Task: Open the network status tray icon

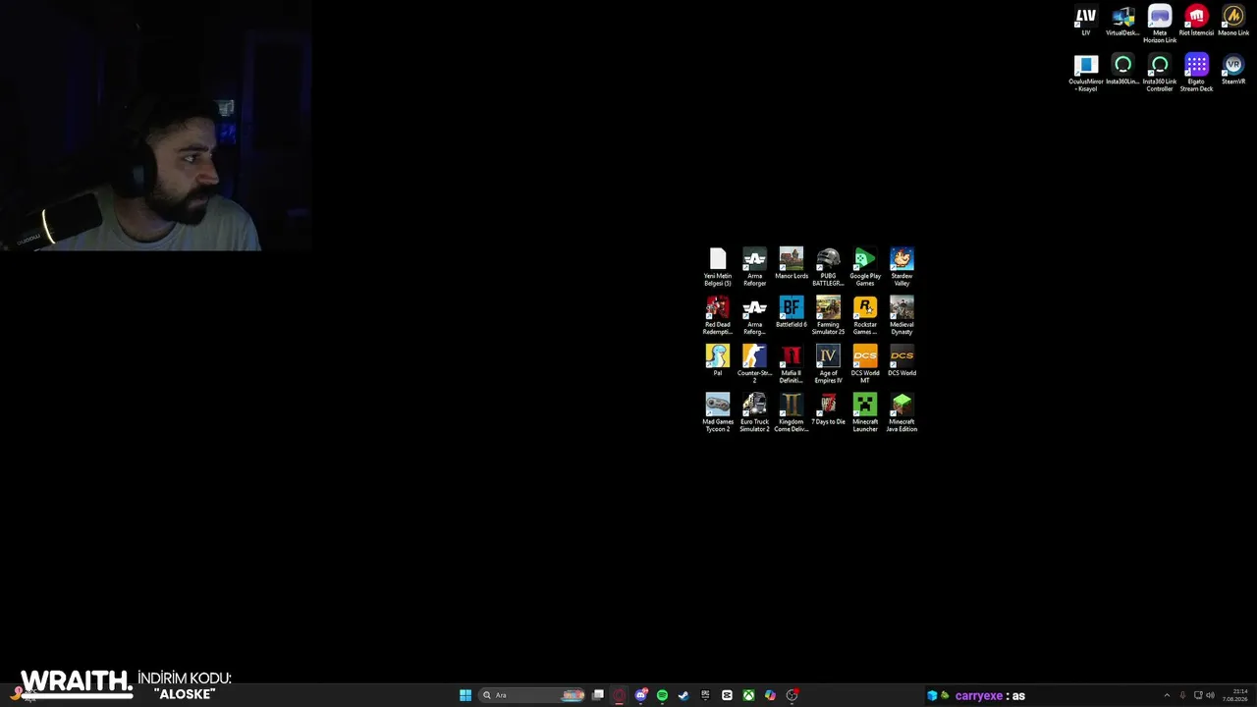Action: (x=1198, y=695)
